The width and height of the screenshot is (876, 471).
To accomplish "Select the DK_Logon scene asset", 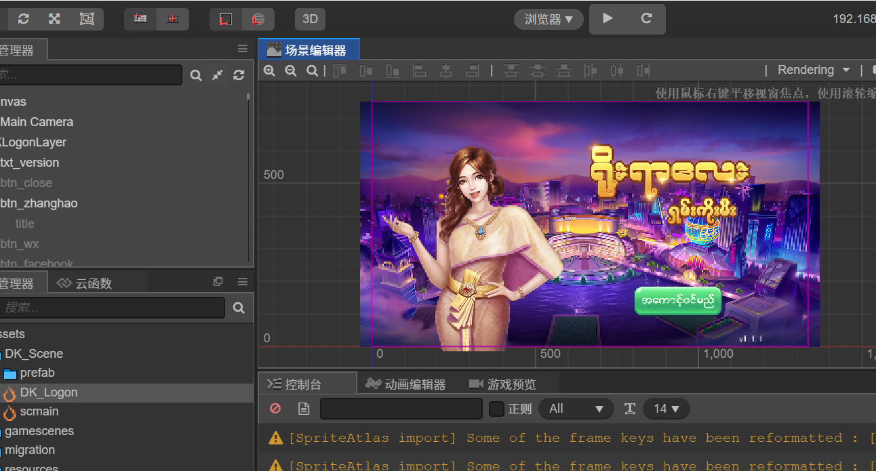I will click(x=48, y=392).
